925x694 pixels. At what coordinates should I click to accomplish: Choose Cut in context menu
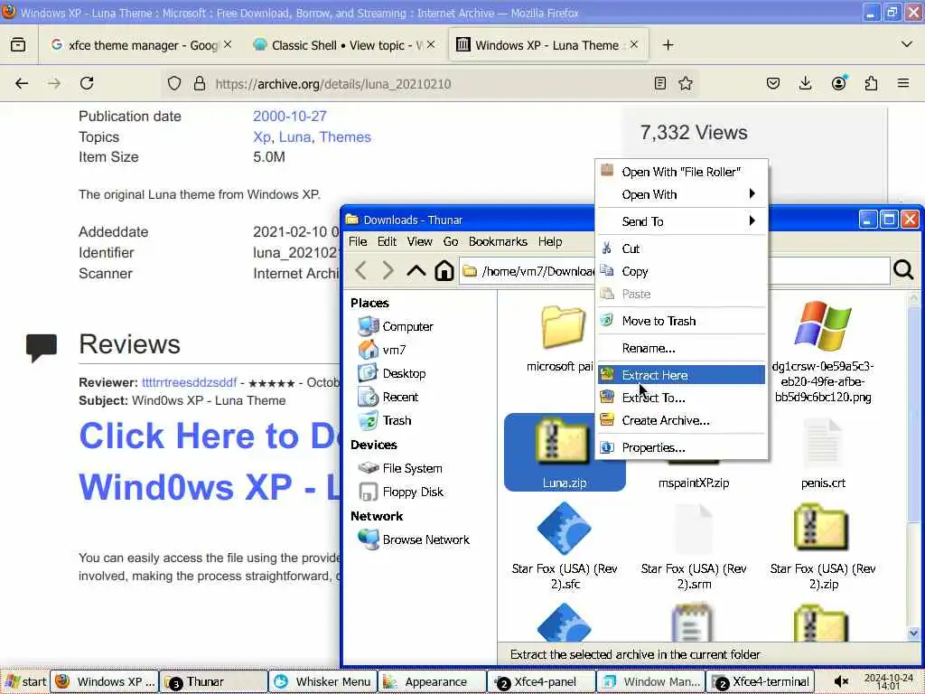click(681, 249)
